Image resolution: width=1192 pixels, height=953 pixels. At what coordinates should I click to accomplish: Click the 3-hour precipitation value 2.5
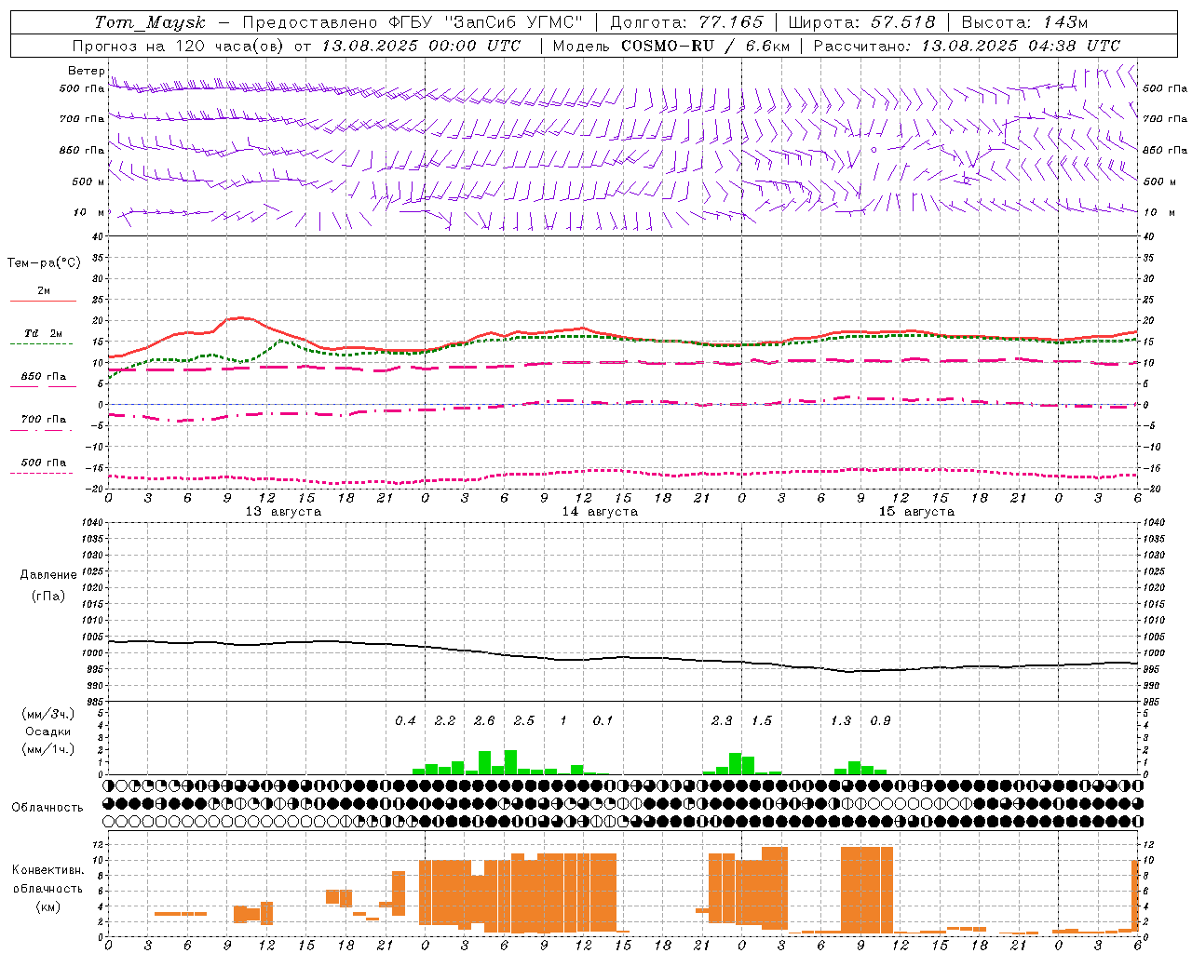(x=524, y=720)
